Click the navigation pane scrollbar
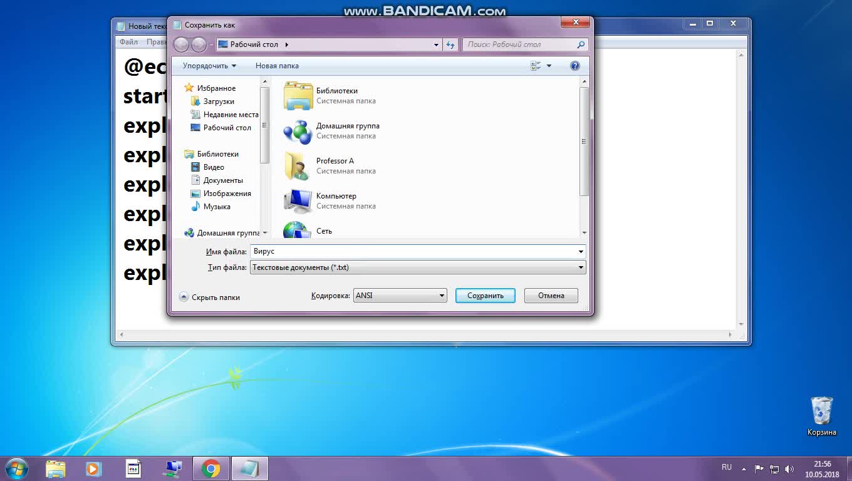 pyautogui.click(x=264, y=125)
